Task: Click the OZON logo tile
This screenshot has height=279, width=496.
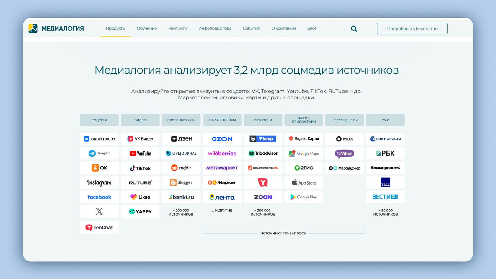Action: click(222, 139)
